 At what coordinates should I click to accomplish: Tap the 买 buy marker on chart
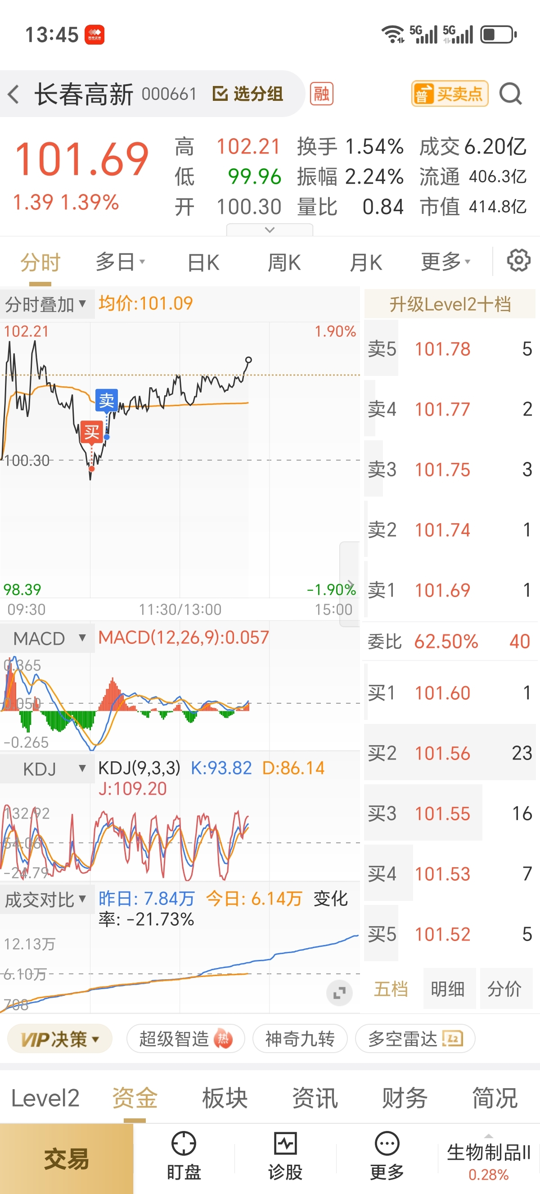pos(91,433)
